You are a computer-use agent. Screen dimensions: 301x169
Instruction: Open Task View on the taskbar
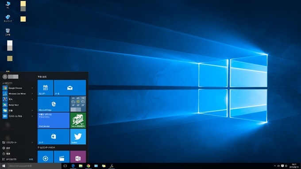tap(65, 166)
